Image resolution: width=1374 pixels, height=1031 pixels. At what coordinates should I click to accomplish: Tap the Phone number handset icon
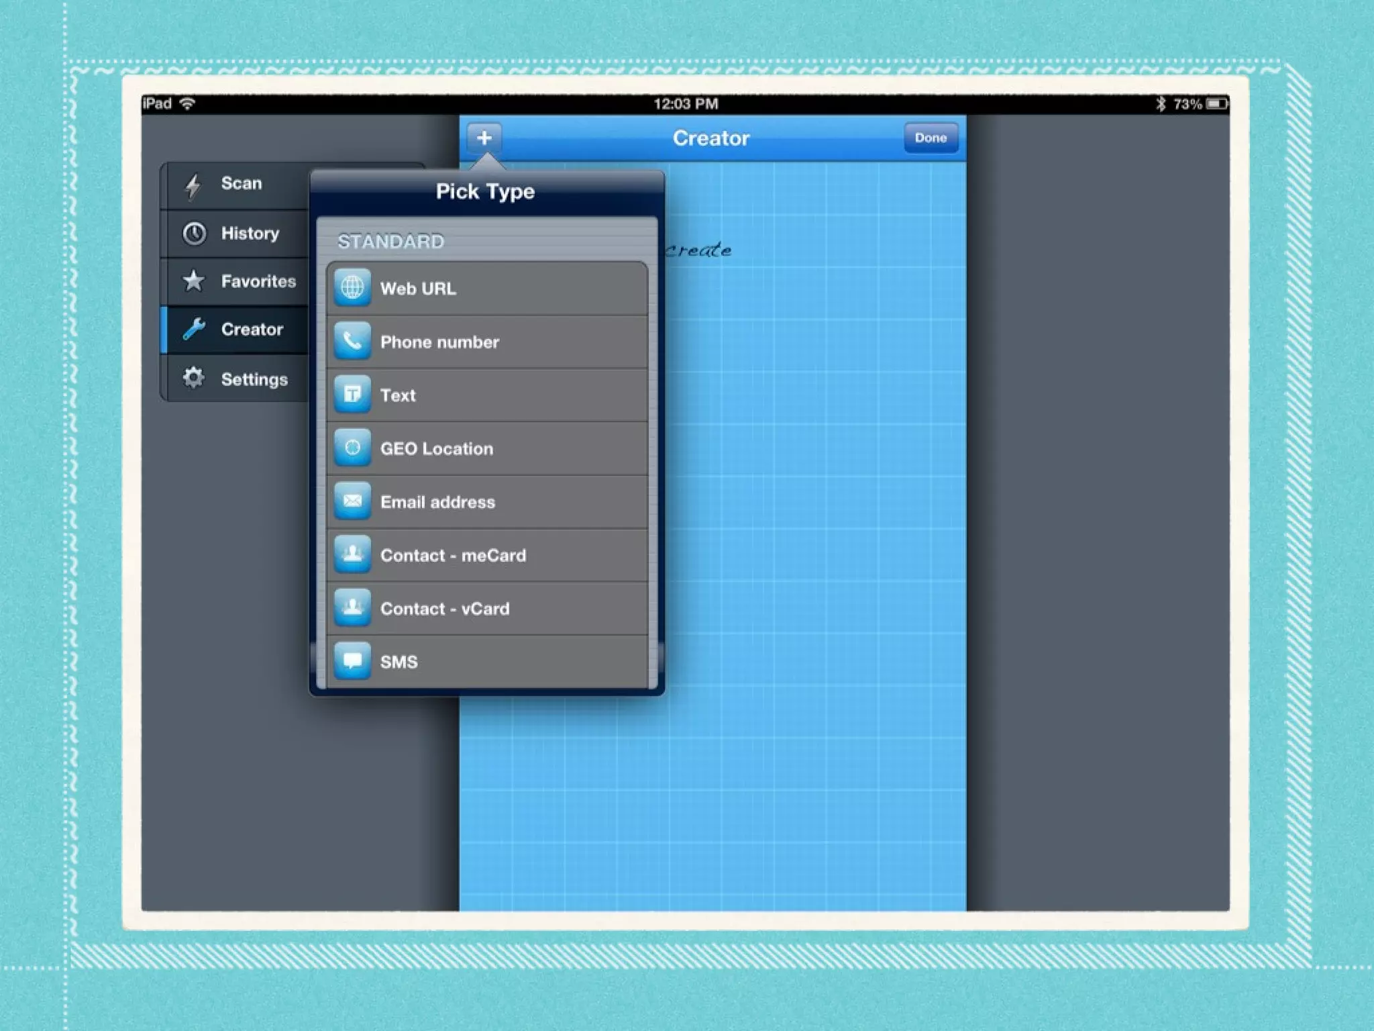pos(352,341)
